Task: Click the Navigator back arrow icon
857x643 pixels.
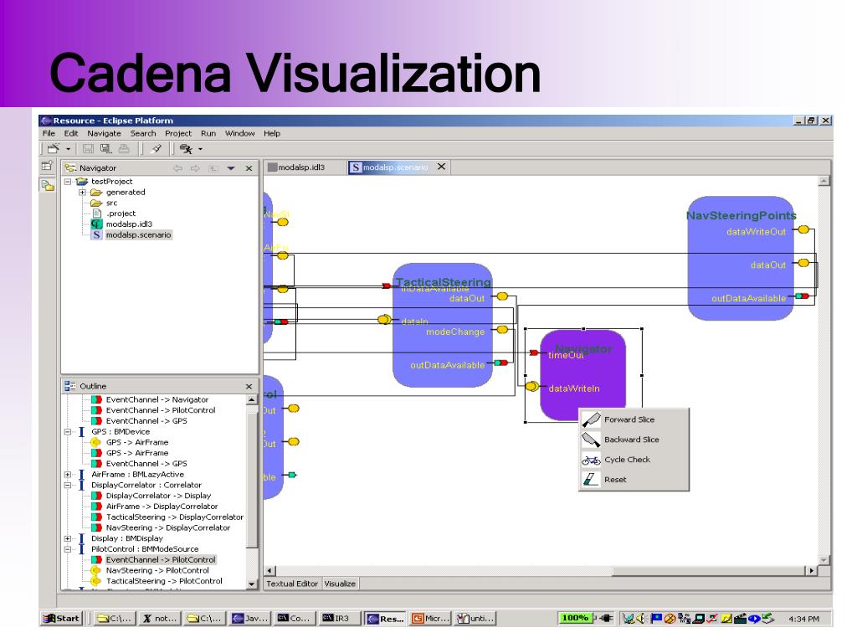Action: click(177, 168)
